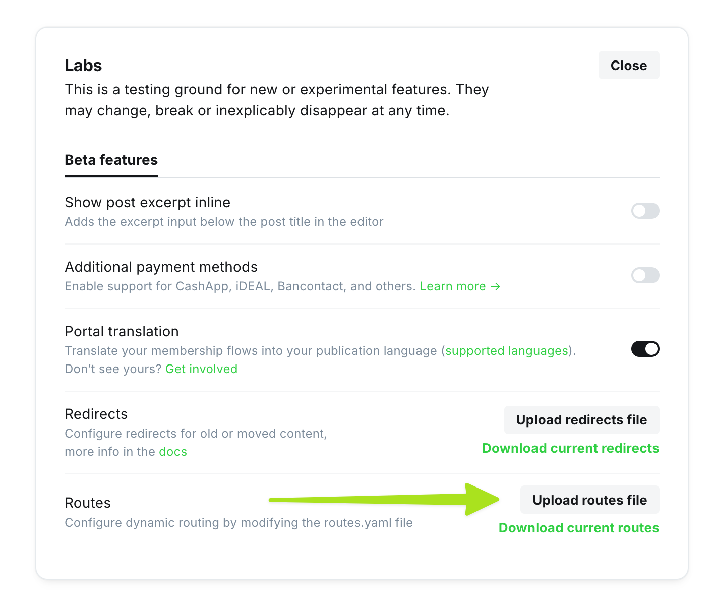The image size is (715, 609).
Task: Click the Labs heading title
Action: point(83,66)
